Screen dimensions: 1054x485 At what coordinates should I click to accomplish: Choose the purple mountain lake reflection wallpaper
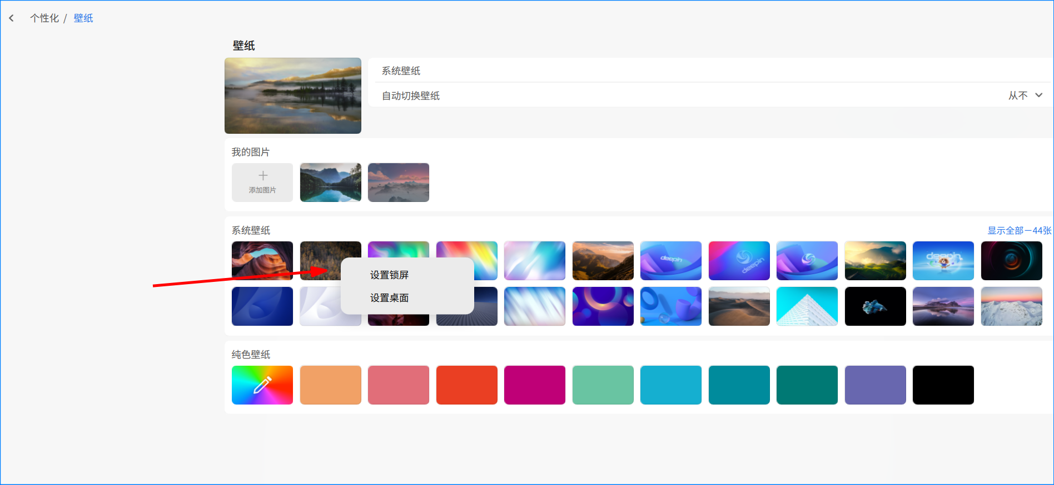coord(943,306)
